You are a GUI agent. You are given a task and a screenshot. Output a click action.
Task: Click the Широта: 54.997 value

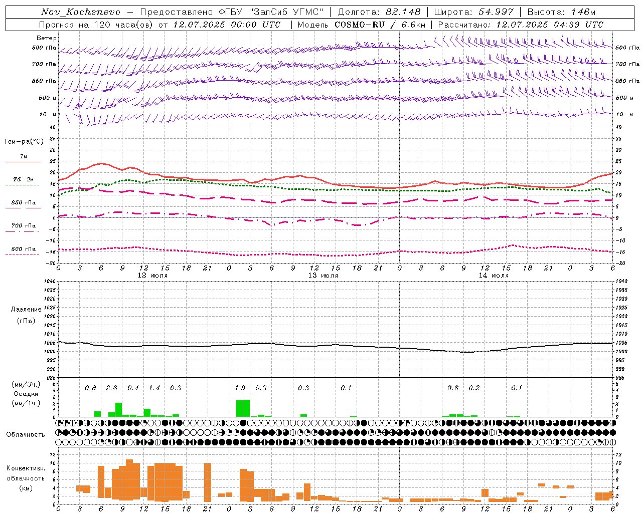tap(474, 12)
